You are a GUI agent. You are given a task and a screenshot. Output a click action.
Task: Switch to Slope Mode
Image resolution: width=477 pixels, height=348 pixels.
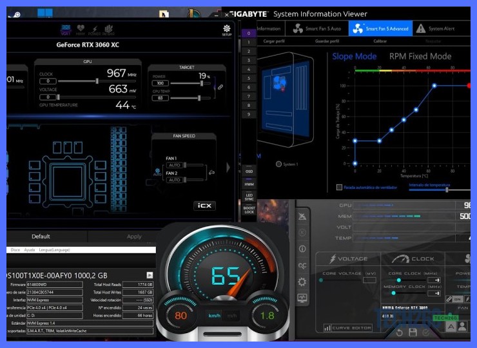(354, 56)
